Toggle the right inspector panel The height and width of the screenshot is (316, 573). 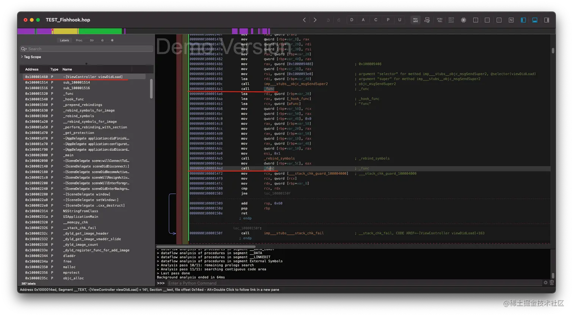click(546, 20)
